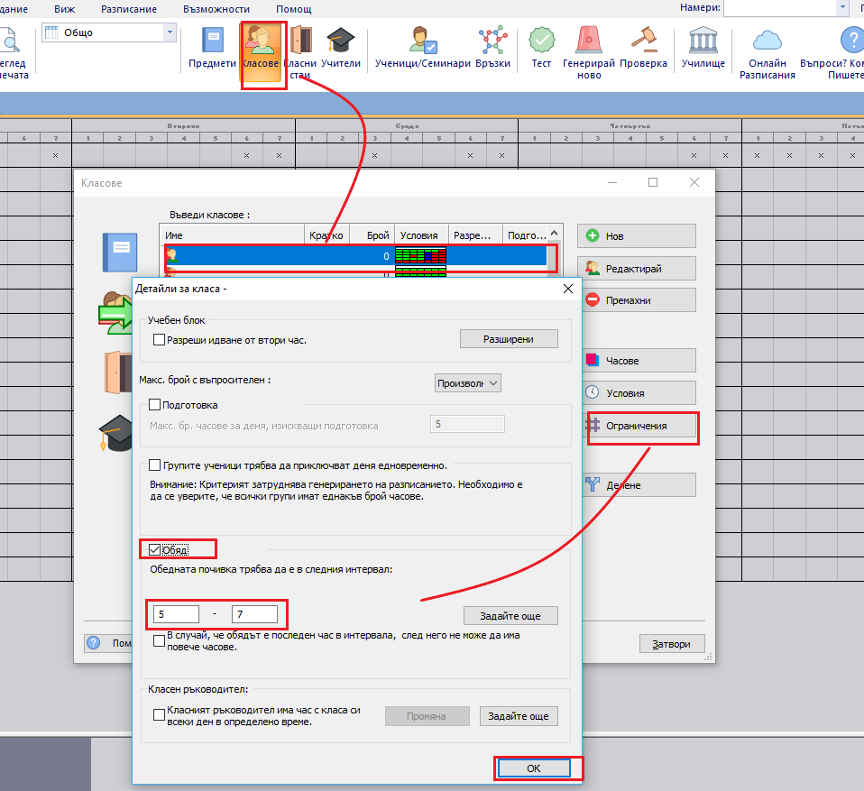Open the Помощ menu
864x791 pixels.
click(293, 9)
